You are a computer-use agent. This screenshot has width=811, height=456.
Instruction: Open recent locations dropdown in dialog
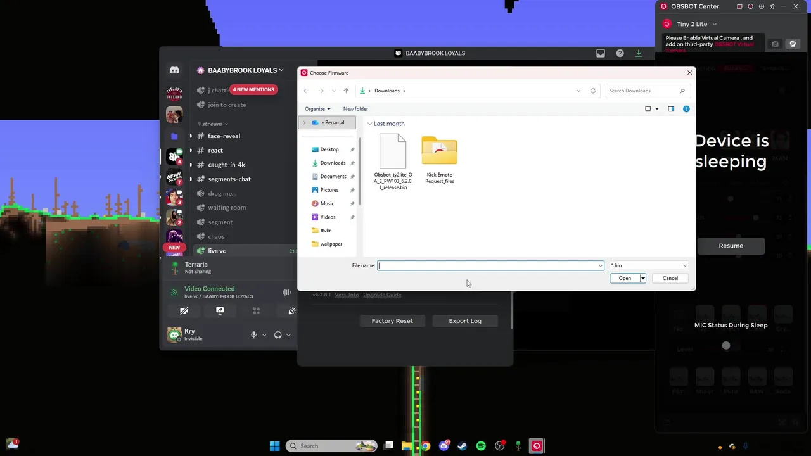[334, 91]
